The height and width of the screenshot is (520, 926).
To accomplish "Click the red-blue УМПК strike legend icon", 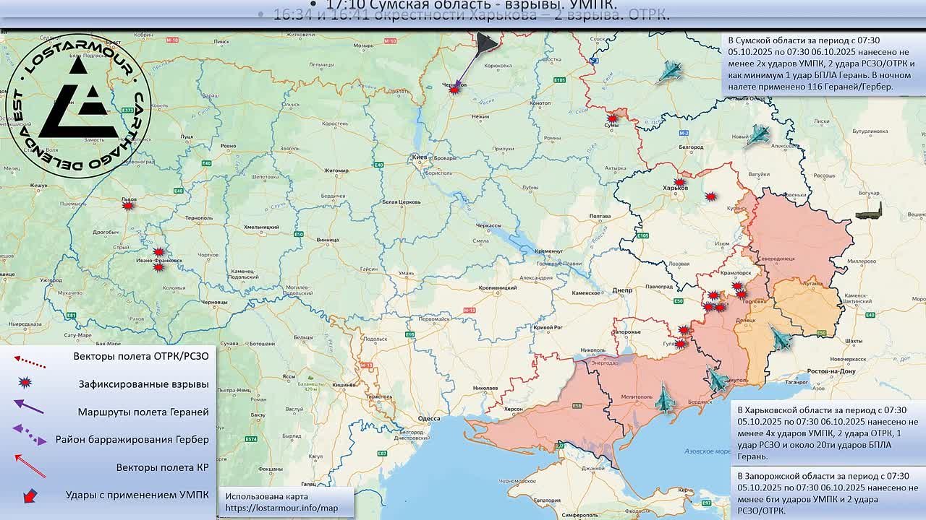I will click(30, 495).
